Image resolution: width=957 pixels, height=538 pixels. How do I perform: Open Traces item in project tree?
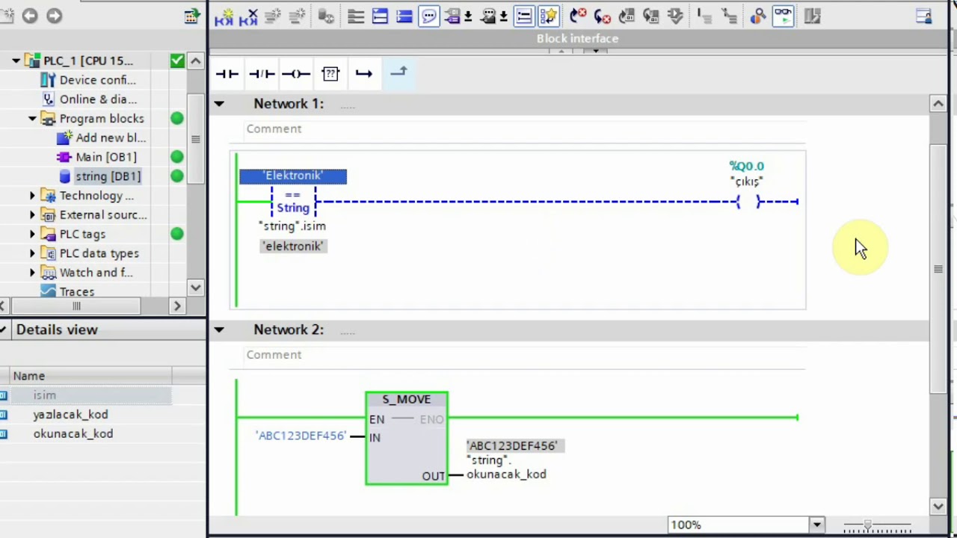pos(77,292)
